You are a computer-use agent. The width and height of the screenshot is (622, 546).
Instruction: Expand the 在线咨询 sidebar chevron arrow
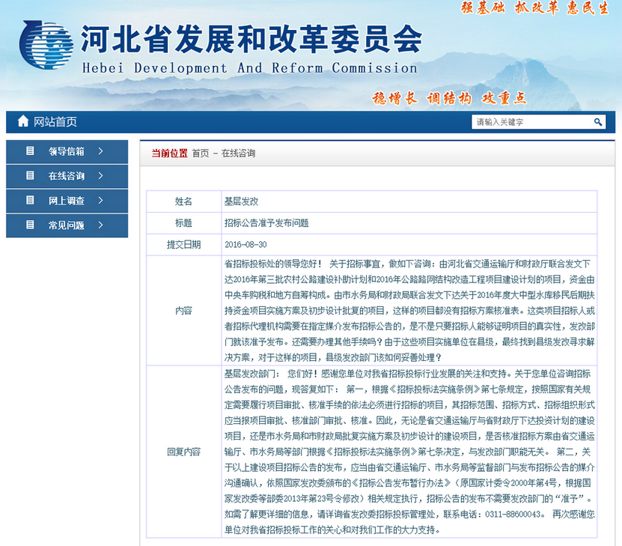[x=100, y=175]
